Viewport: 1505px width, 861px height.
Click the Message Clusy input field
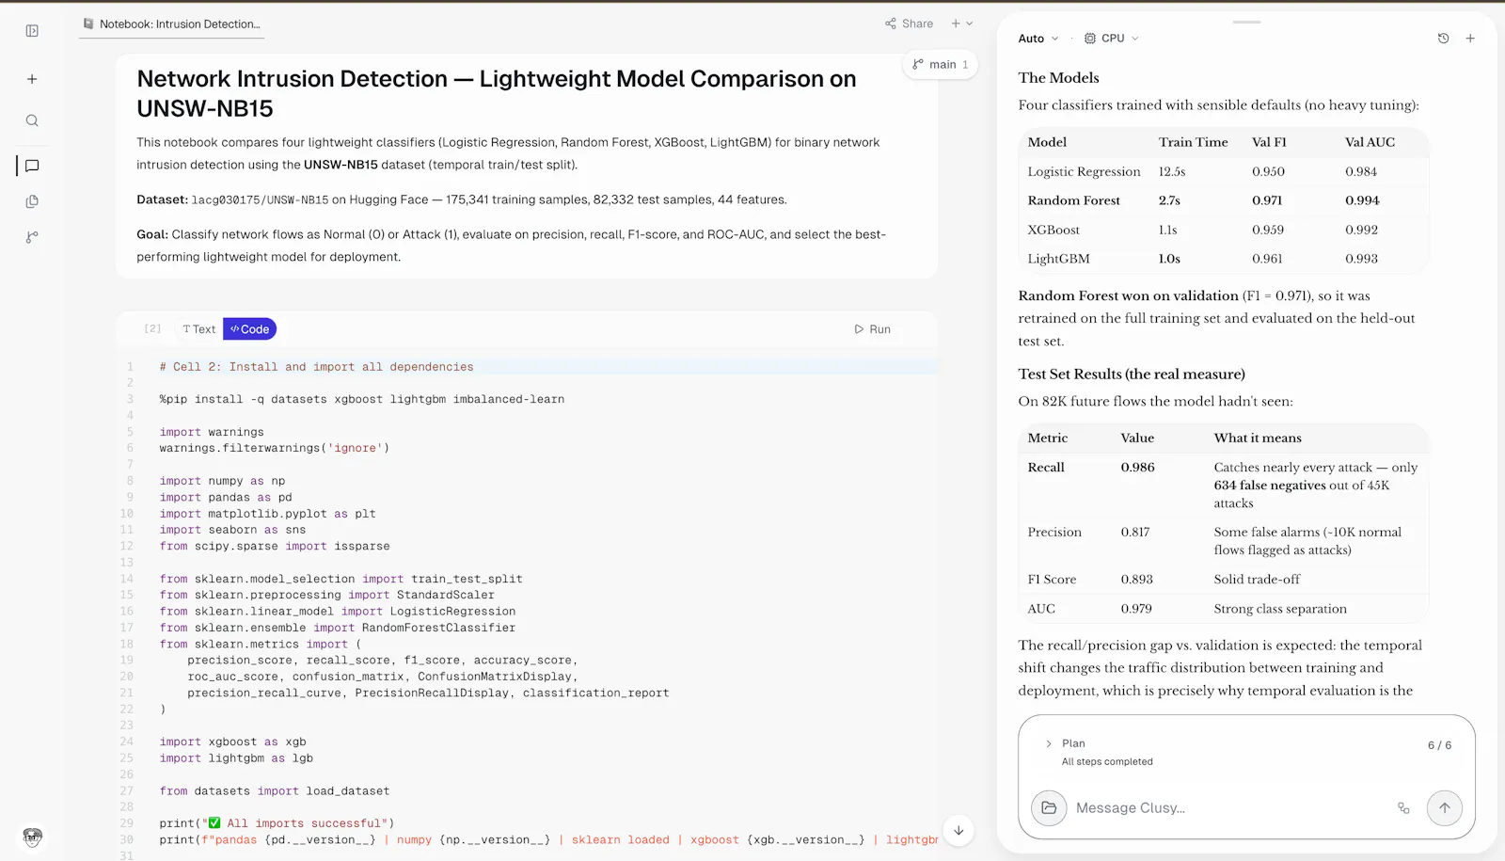coord(1228,808)
